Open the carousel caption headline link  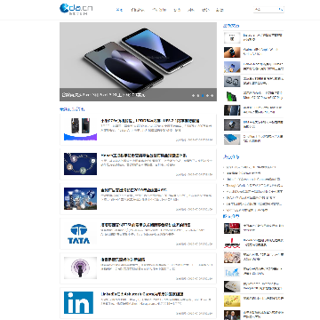coord(103,95)
